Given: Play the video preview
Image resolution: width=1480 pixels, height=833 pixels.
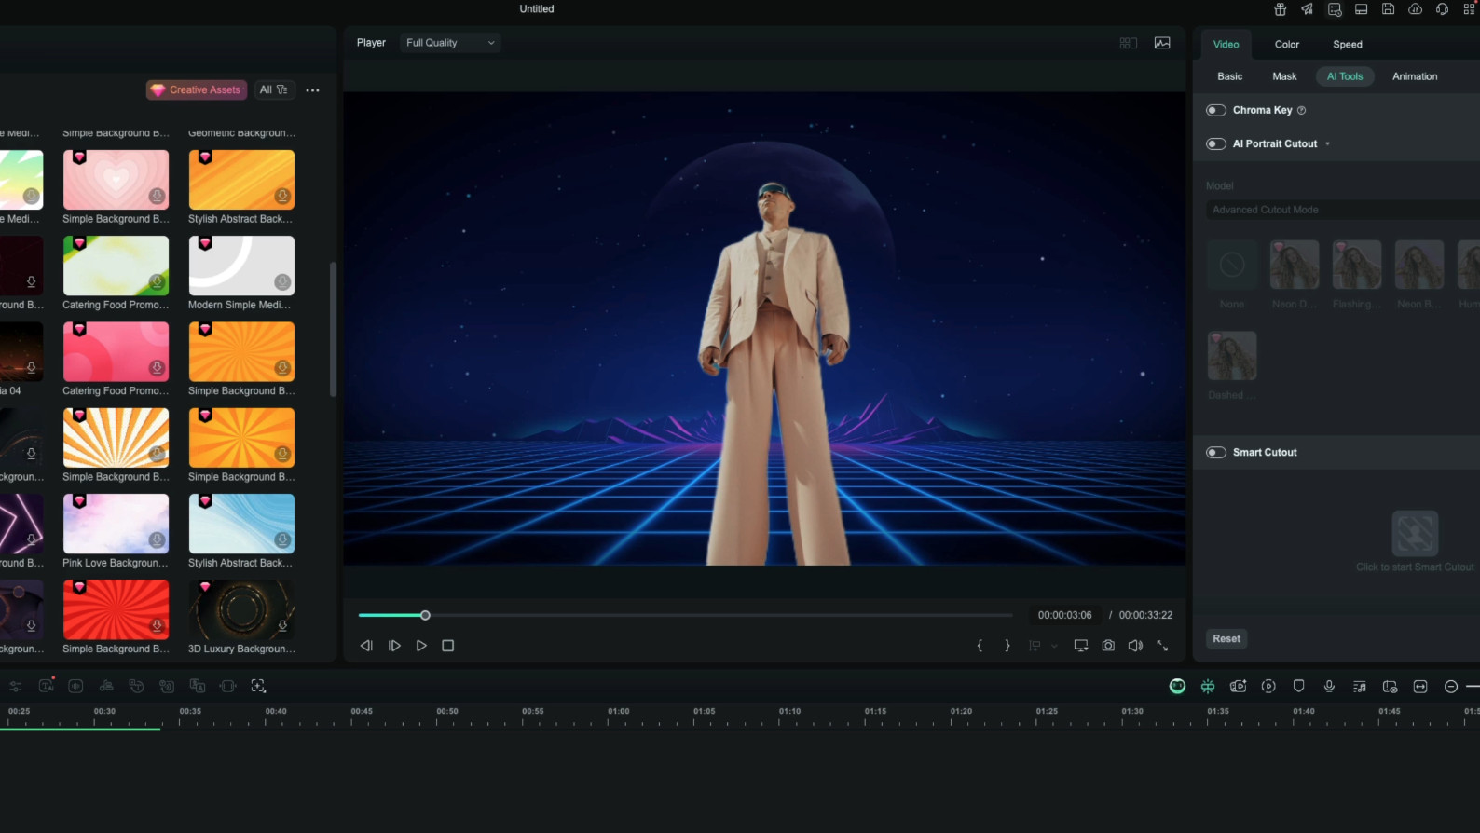Looking at the screenshot, I should coord(421,646).
